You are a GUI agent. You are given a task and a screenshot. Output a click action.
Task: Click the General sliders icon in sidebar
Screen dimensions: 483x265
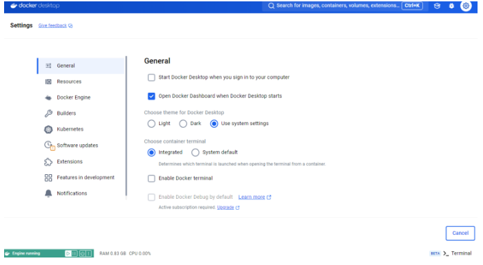(49, 66)
